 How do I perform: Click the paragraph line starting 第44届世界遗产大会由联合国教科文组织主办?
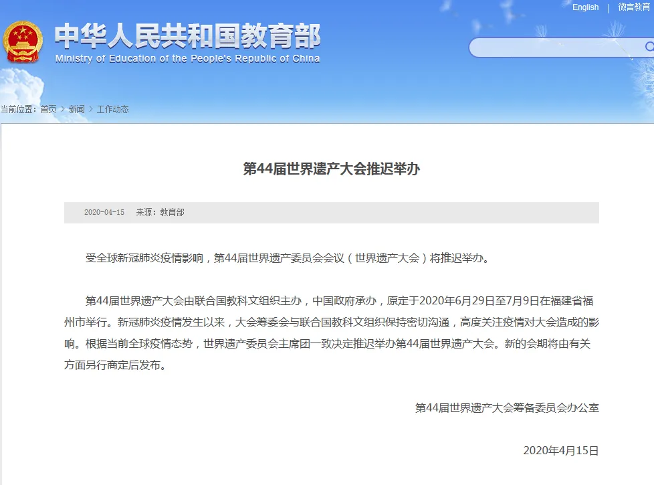[x=339, y=301]
